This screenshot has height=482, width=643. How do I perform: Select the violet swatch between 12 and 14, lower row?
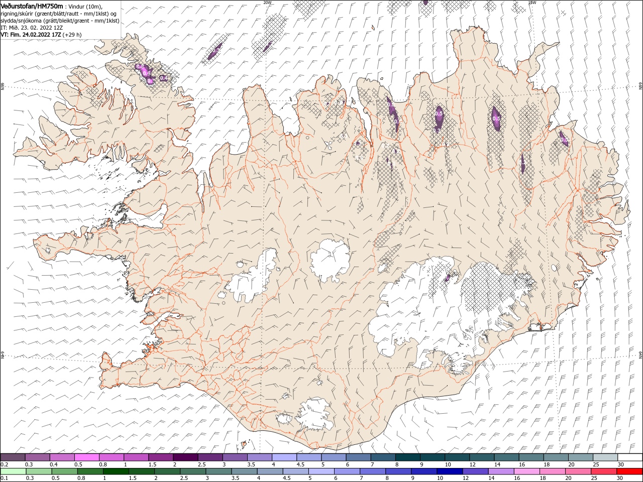pyautogui.click(x=476, y=471)
